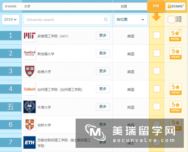Click 美国 location in MIT row
Image resolution: width=188 pixels, height=152 pixels.
[x=131, y=36]
